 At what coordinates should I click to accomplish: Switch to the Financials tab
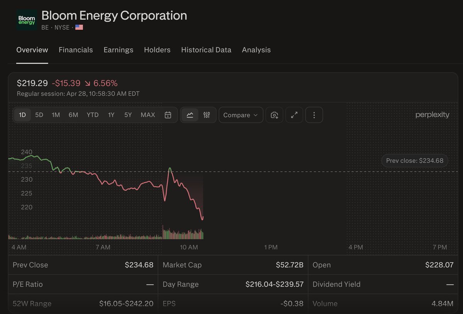(x=76, y=50)
